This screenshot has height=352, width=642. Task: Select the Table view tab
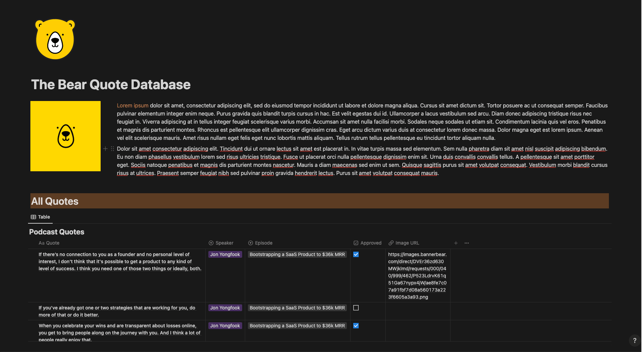coord(41,217)
